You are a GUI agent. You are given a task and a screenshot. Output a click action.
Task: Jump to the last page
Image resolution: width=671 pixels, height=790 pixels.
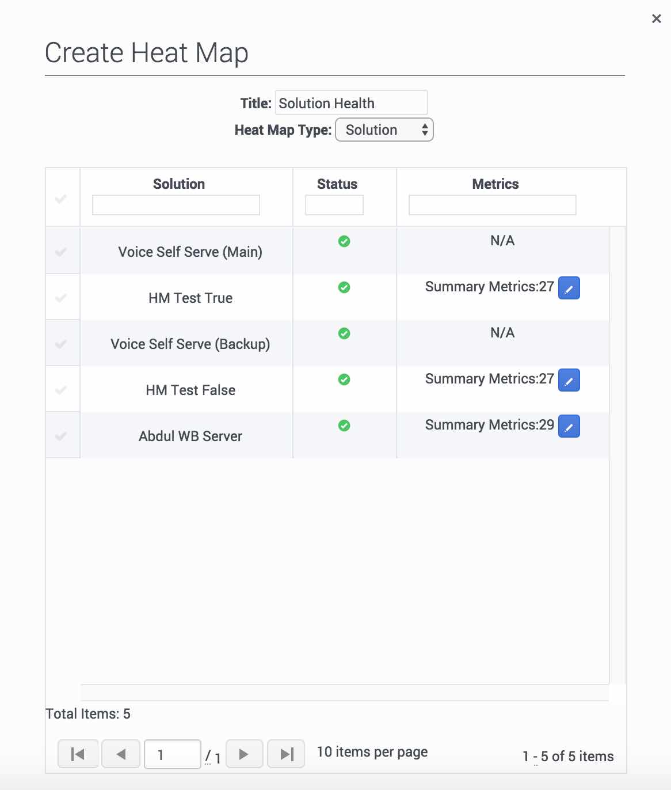pyautogui.click(x=287, y=754)
